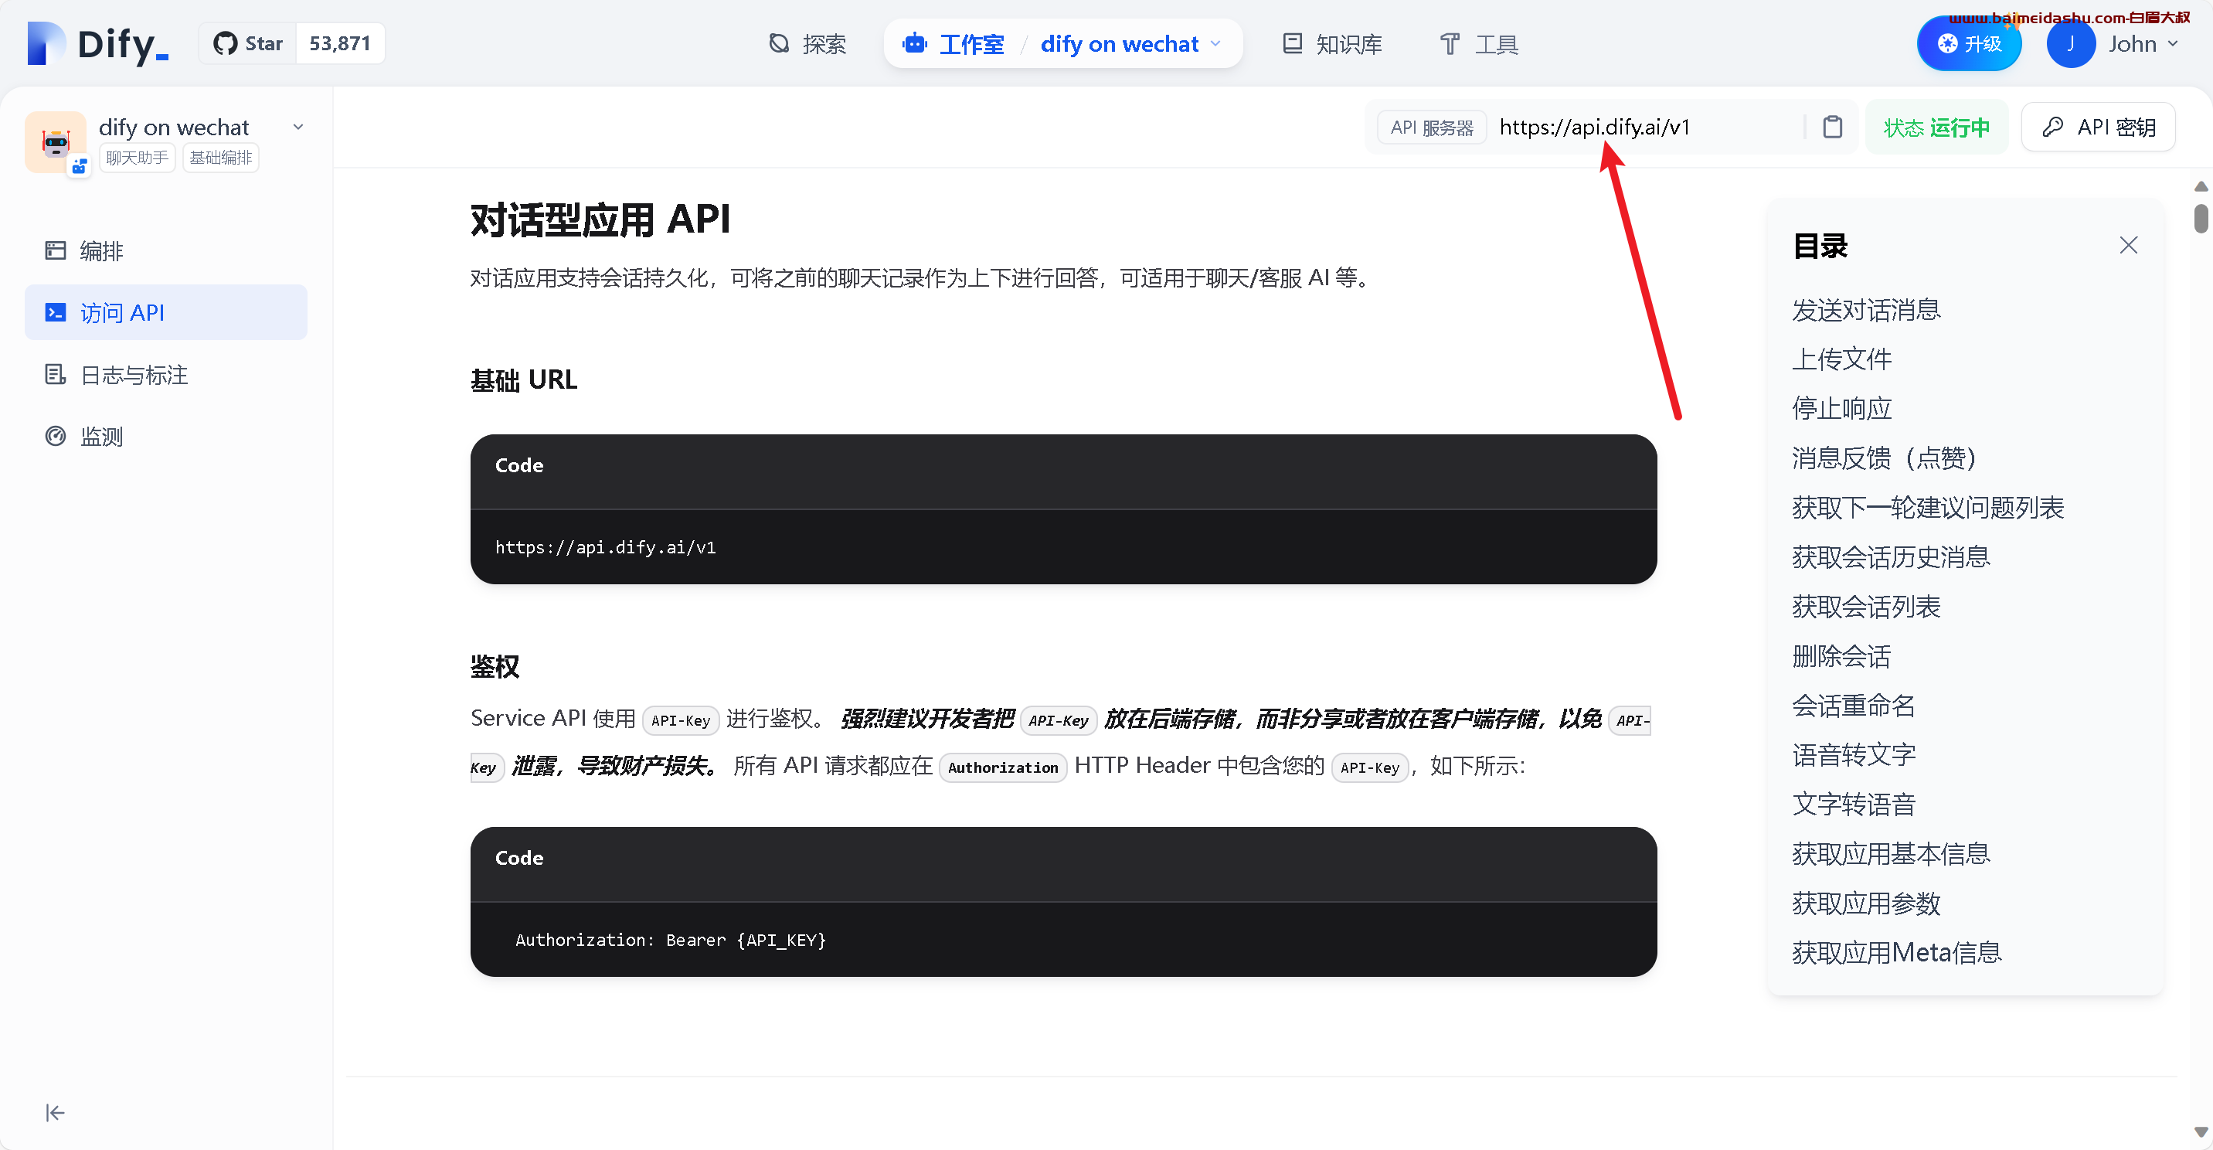Jump to 获取应用Meta信息 section

pos(1897,952)
